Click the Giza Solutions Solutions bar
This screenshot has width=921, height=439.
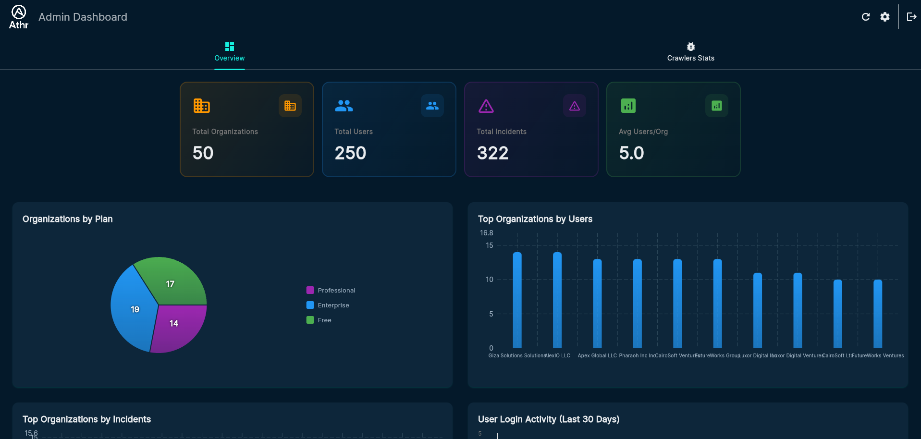(517, 300)
